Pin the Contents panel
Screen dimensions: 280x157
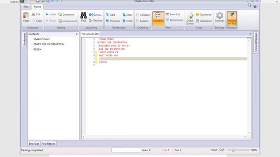(x=77, y=34)
